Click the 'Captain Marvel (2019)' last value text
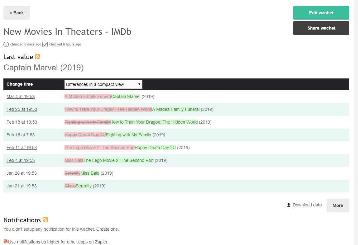This screenshot has width=358, height=245. tap(44, 68)
